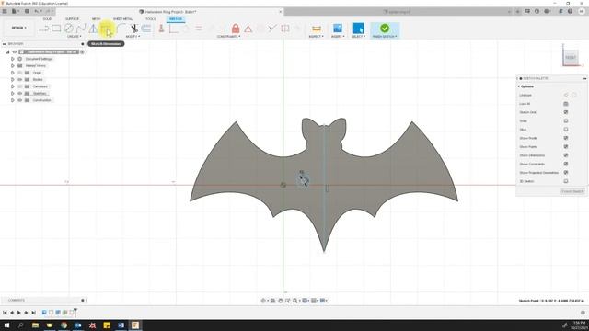The width and height of the screenshot is (589, 331).
Task: Open timeline settings gear
Action: click(583, 313)
